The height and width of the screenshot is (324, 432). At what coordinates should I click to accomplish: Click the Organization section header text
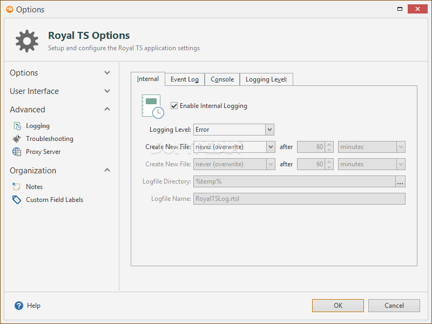click(33, 171)
